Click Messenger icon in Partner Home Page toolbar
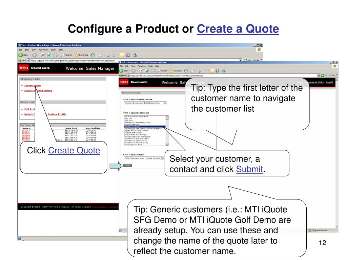 pyautogui.click(x=135, y=55)
